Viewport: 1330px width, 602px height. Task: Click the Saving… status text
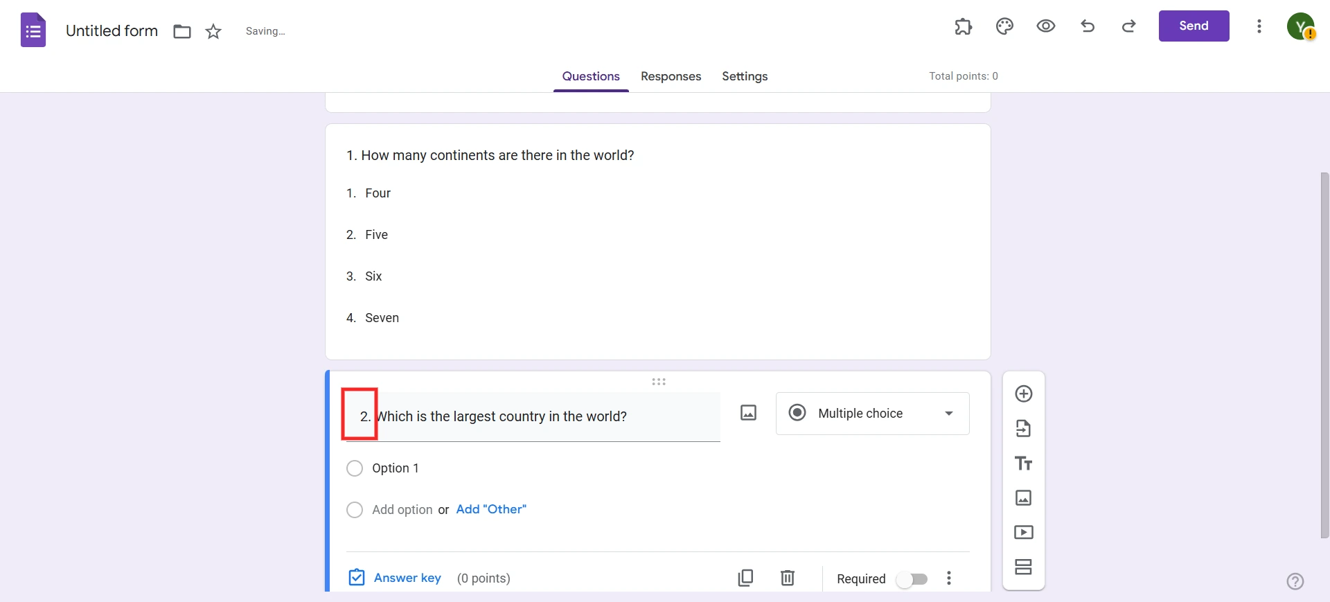coord(265,31)
